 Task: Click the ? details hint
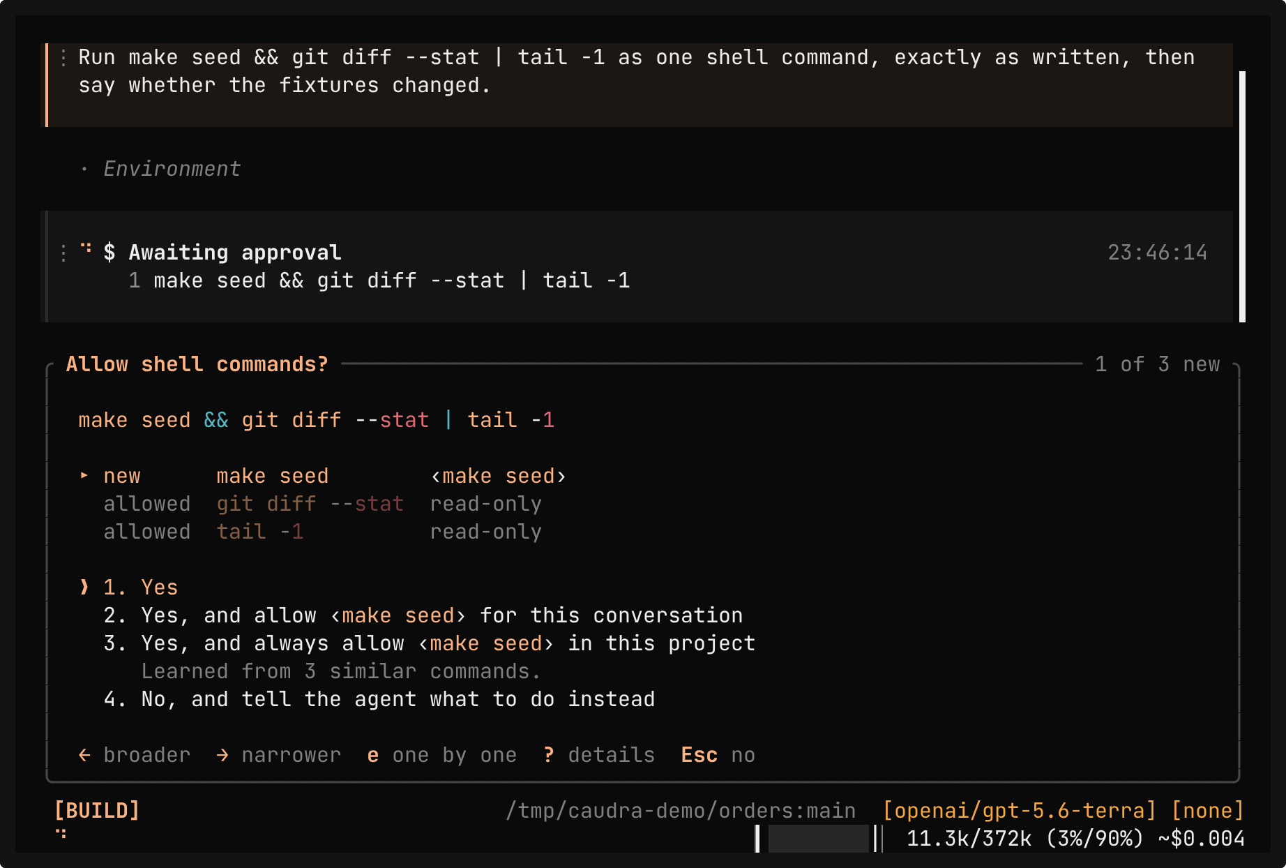pos(599,755)
